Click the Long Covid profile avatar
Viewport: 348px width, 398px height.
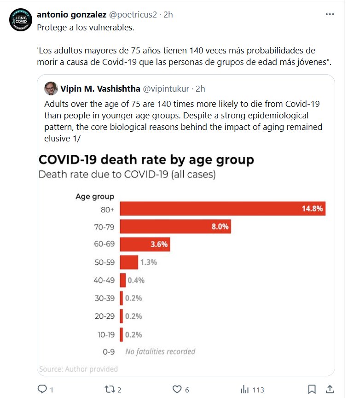pyautogui.click(x=21, y=20)
